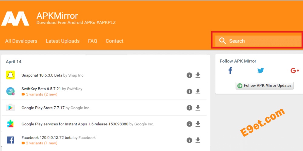Click the search magnifier icon
303x151 pixels.
point(222,41)
